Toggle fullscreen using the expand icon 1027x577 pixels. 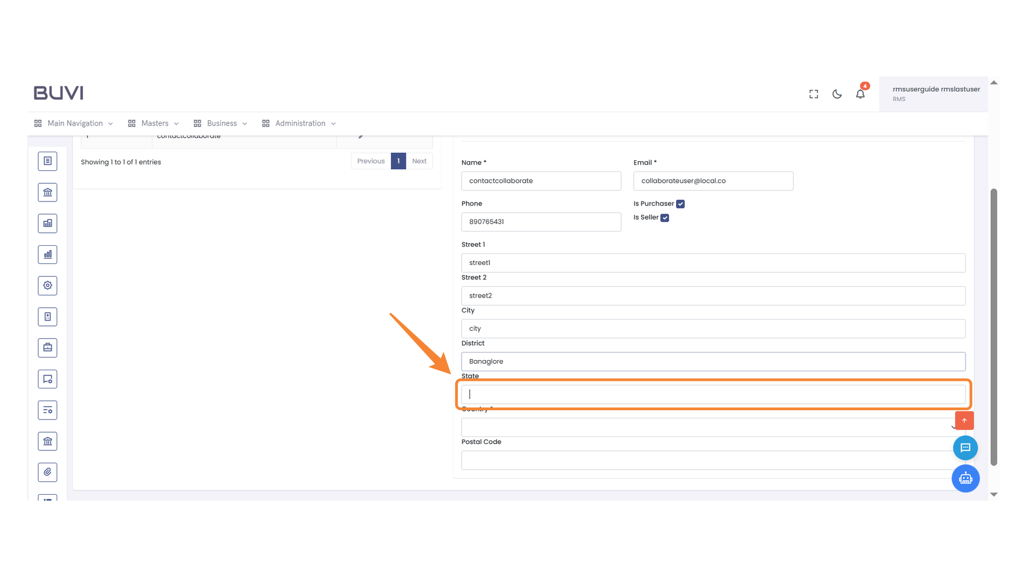(x=813, y=93)
